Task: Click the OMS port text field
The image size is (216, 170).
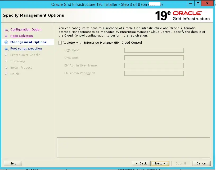Action: pyautogui.click(x=154, y=58)
